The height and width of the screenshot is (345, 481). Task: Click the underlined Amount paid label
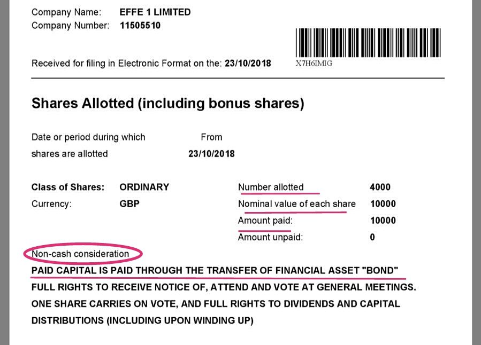[x=265, y=221]
